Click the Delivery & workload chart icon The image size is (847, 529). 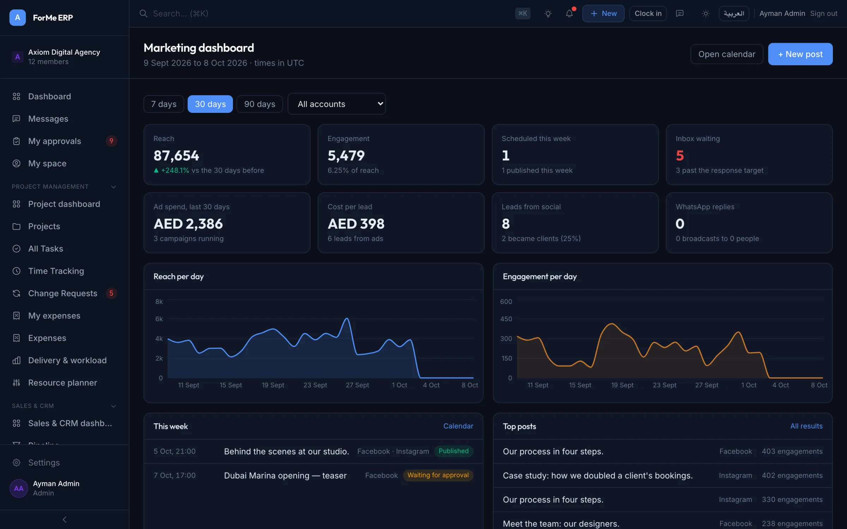[17, 360]
